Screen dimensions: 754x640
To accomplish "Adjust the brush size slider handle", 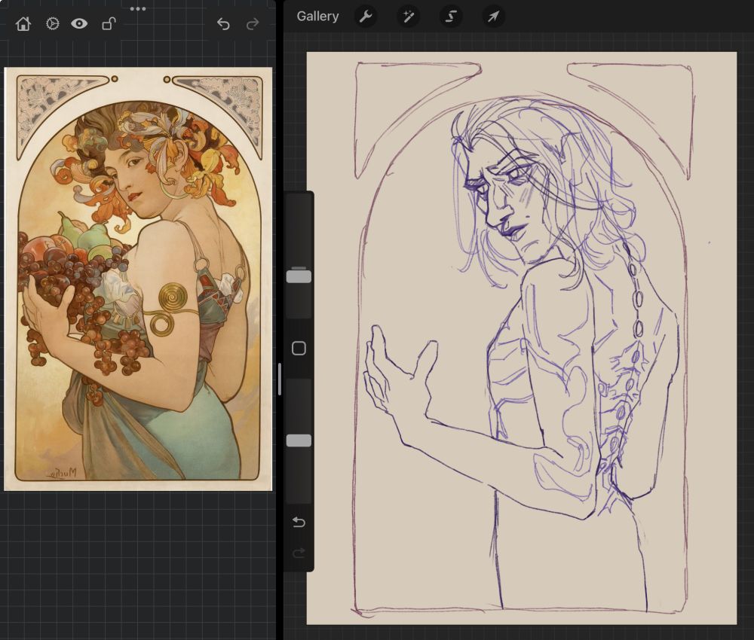I will click(x=299, y=276).
